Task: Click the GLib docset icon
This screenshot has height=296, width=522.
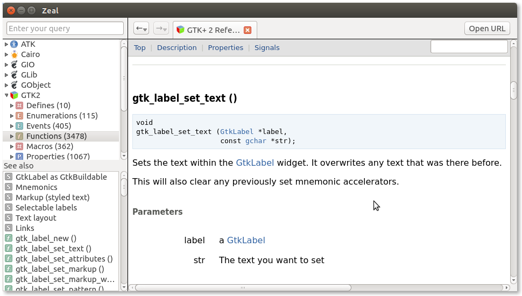Action: [14, 75]
